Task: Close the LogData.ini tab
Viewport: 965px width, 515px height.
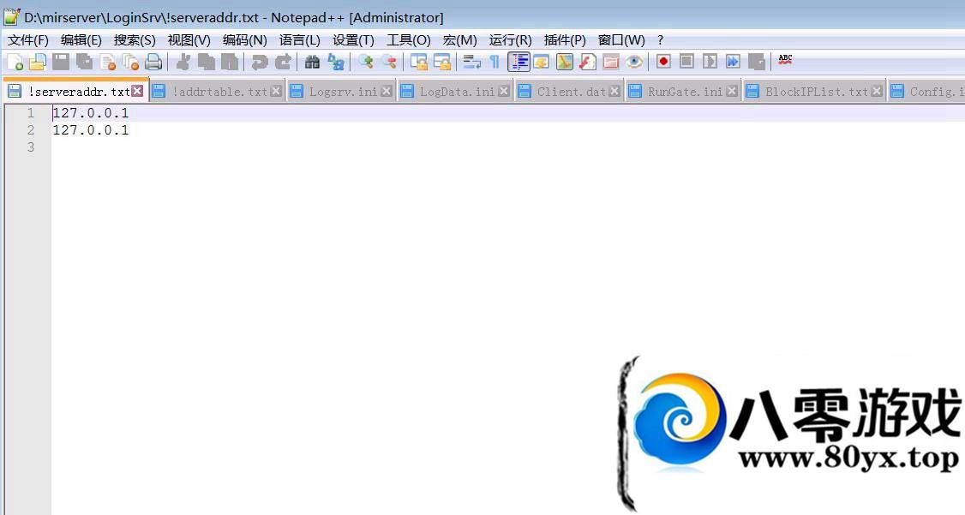Action: click(504, 91)
